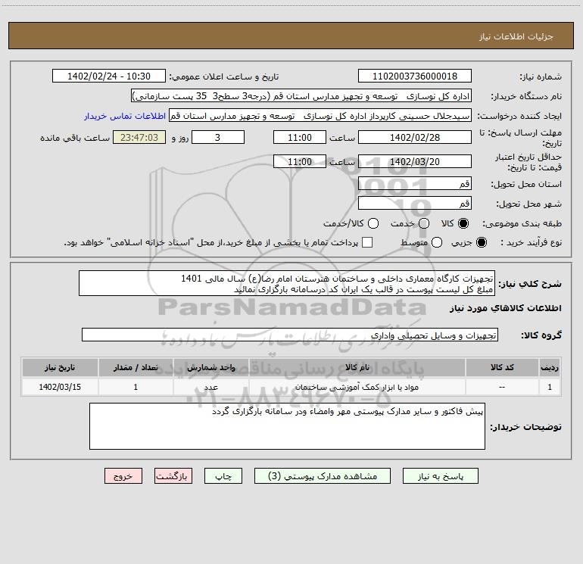Image resolution: width=583 pixels, height=564 pixels.
Task: Click the پاسخ به نیاز button
Action: coord(440,476)
